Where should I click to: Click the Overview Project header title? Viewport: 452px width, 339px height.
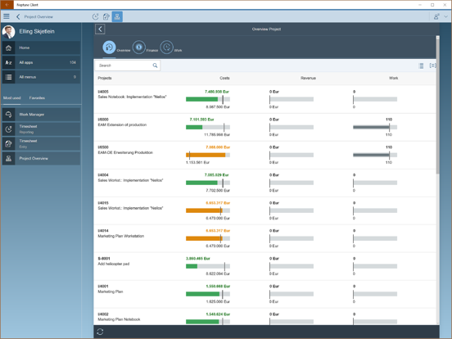(x=266, y=29)
